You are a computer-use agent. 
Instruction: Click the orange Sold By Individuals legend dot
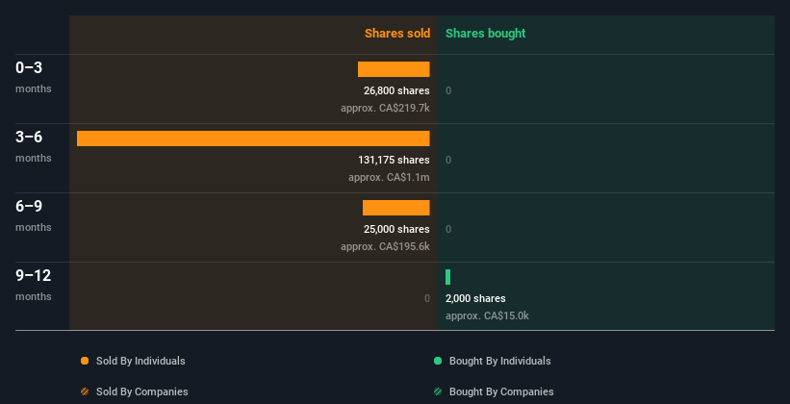click(x=85, y=361)
